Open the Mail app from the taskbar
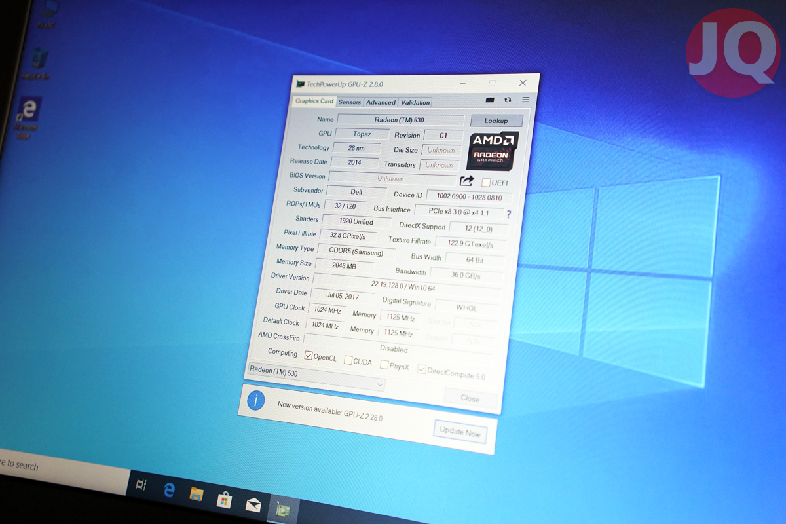Viewport: 786px width, 524px height. [253, 505]
